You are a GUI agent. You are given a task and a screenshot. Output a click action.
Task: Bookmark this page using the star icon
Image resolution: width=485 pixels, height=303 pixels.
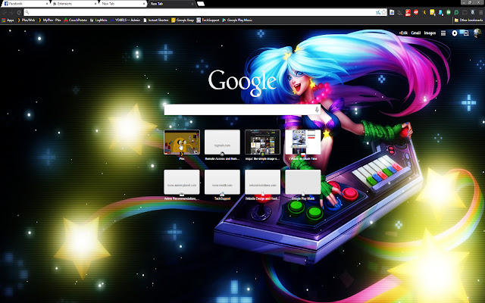(384, 12)
